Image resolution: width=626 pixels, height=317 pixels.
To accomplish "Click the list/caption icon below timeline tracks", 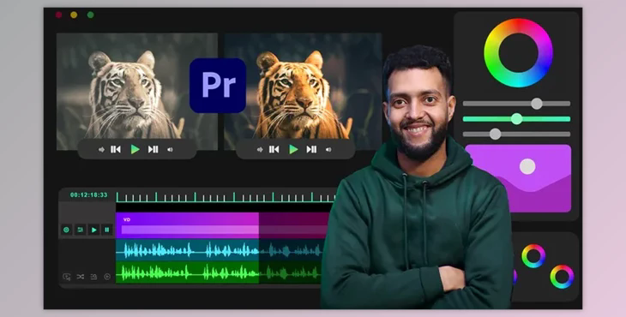I will 93,277.
